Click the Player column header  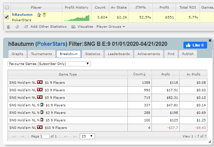(x=36, y=7)
